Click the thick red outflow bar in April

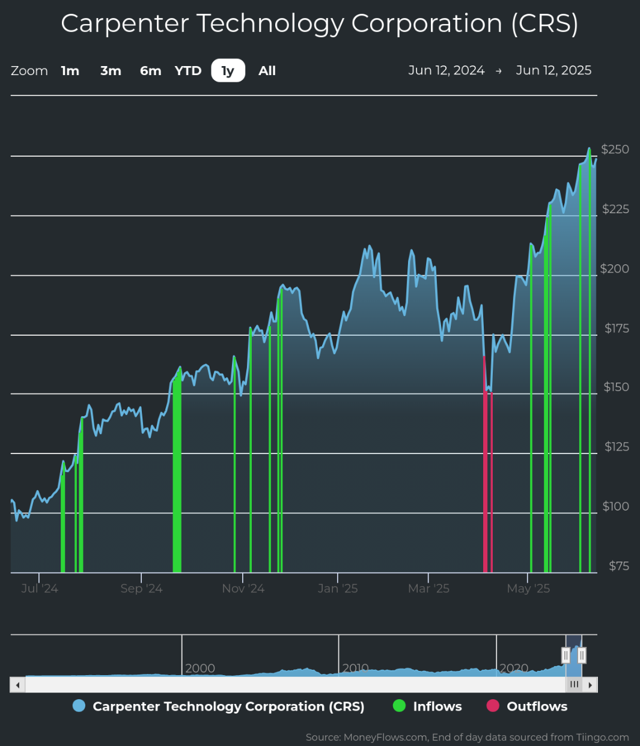(485, 464)
